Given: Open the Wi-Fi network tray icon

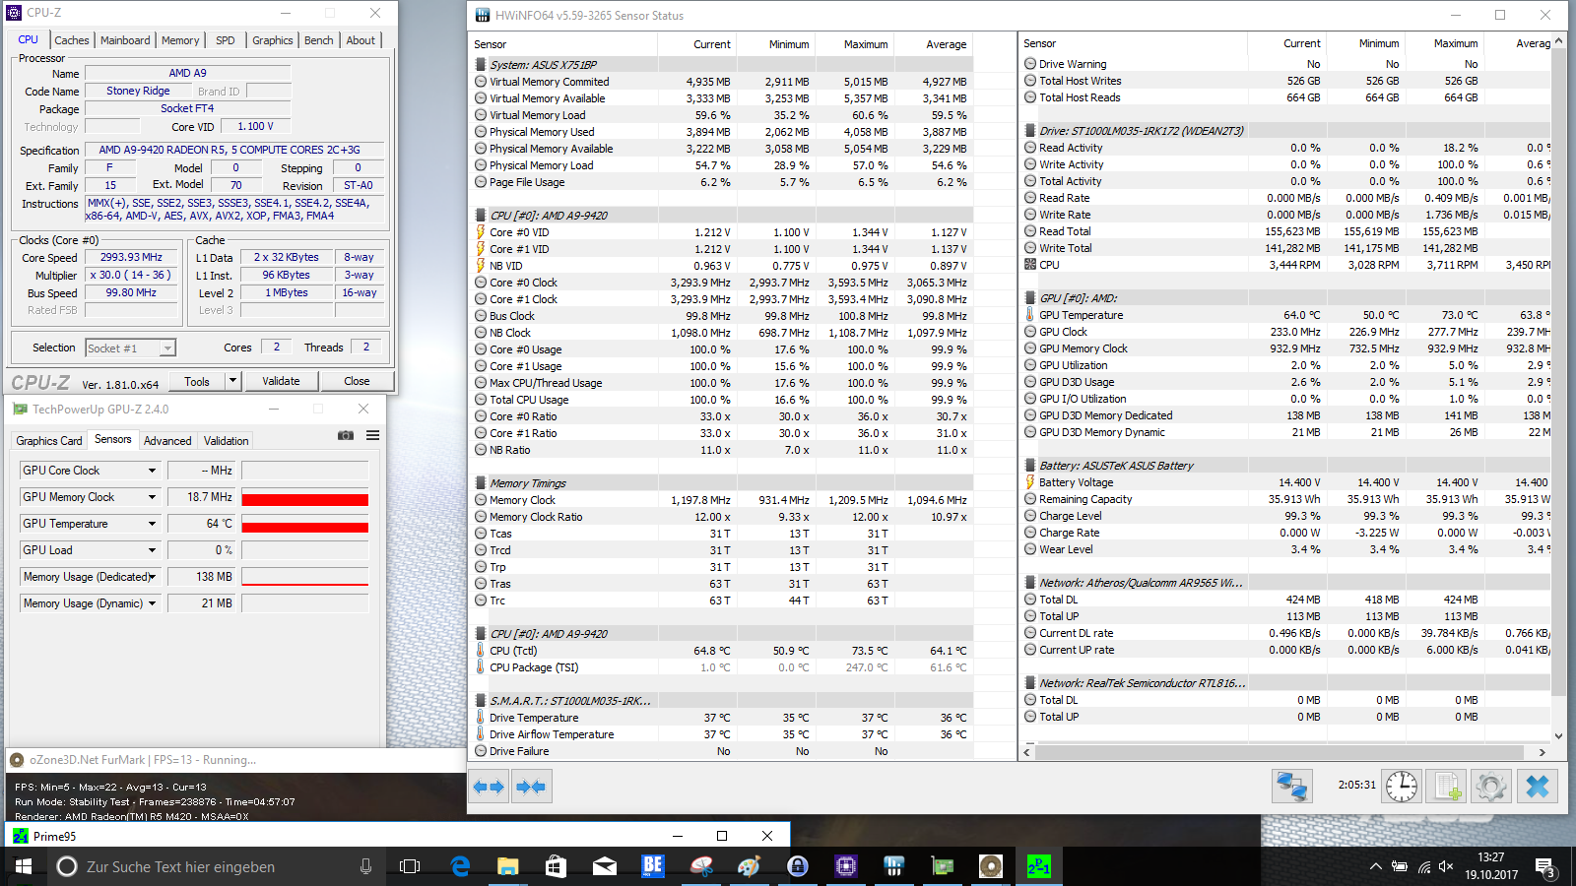Looking at the screenshot, I should (x=1423, y=866).
